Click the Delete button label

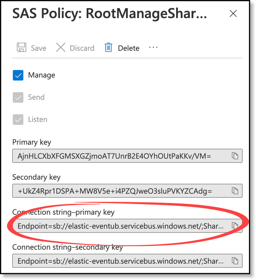pos(128,48)
